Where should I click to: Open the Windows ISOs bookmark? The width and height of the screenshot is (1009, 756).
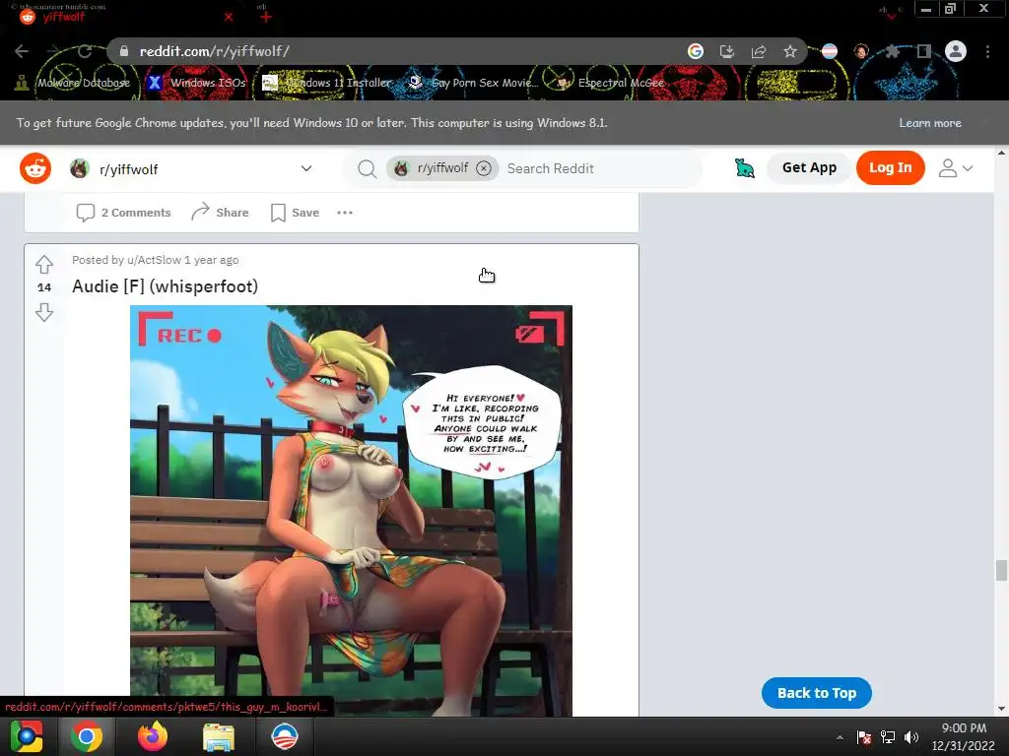click(x=196, y=83)
